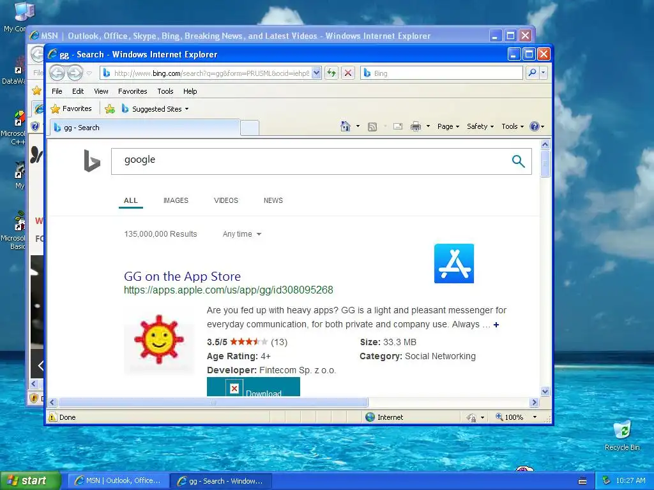This screenshot has height=490, width=654.
Task: Open the Recent Pages dropdown arrow
Action: (x=89, y=73)
